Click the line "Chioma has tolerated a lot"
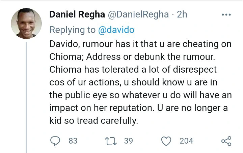This screenshot has width=243, height=153. [x=133, y=70]
